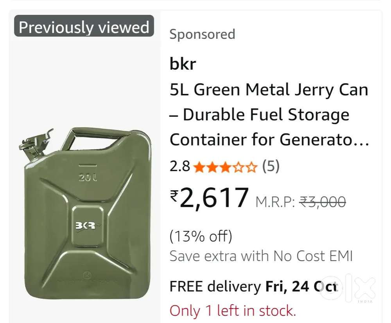Open the (5) reviews count
391x323 pixels.
click(271, 167)
